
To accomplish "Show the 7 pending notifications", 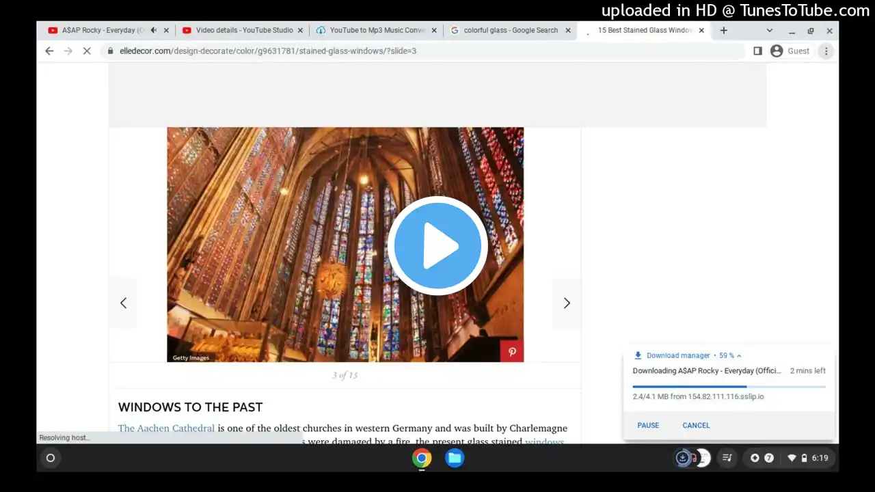I will click(769, 458).
